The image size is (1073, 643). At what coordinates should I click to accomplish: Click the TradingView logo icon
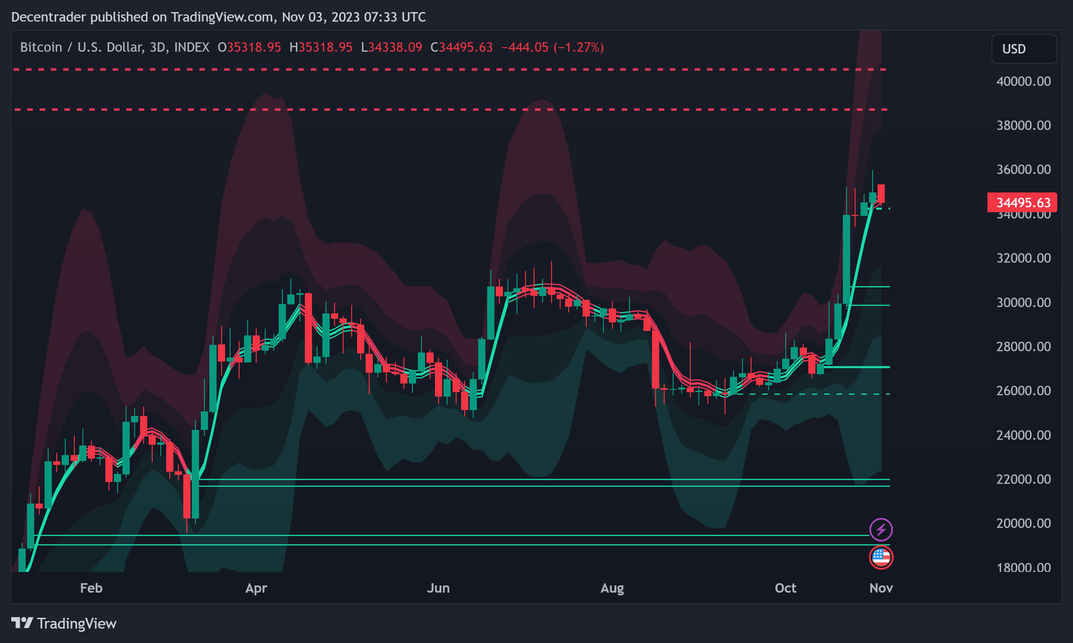(x=22, y=623)
